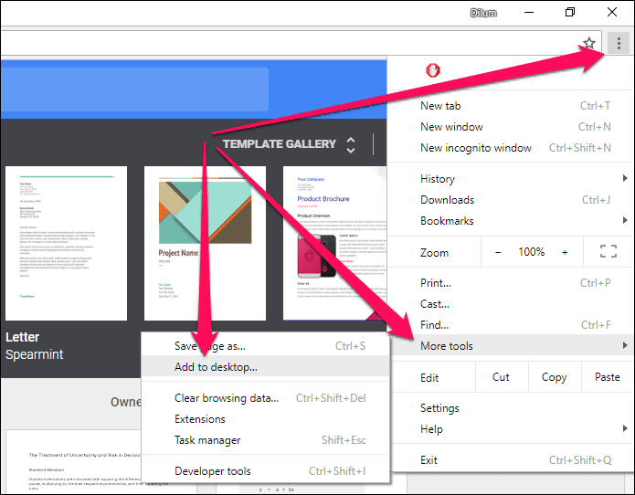
Task: Open Settings from the Chrome menu
Action: (x=511, y=407)
